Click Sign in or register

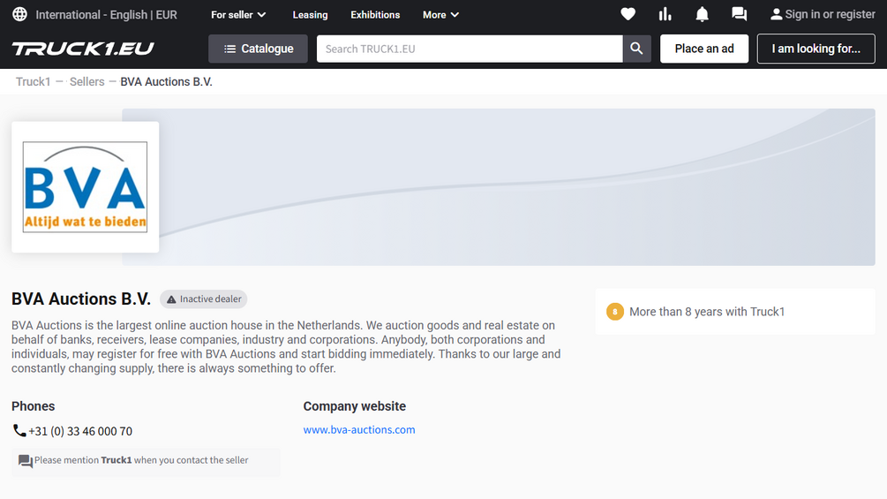point(823,14)
